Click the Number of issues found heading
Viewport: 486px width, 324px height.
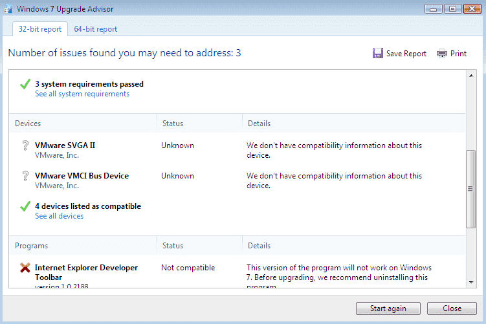tap(124, 53)
